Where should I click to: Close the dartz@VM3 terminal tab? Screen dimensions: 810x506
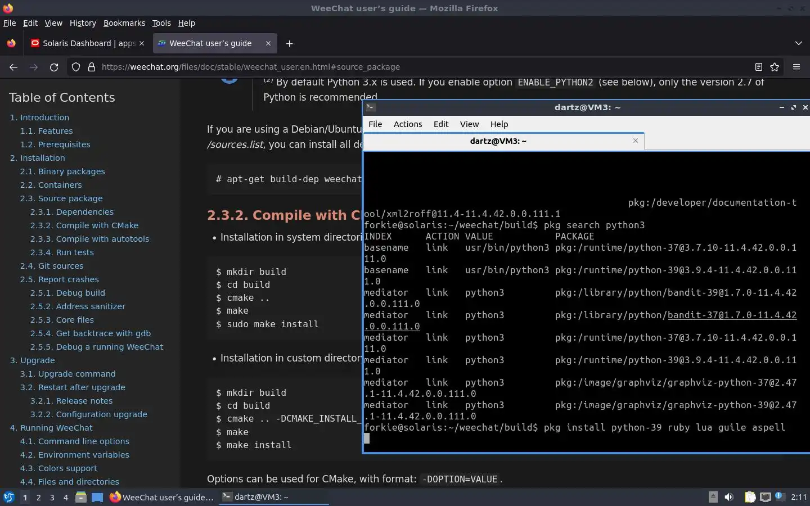click(x=636, y=141)
